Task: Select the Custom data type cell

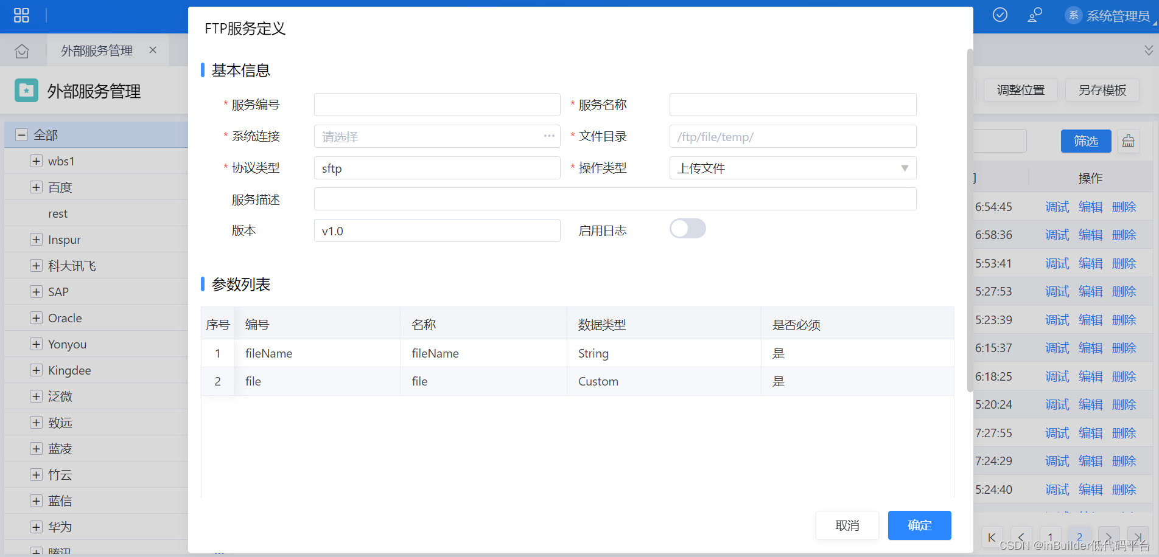Action: coord(664,381)
